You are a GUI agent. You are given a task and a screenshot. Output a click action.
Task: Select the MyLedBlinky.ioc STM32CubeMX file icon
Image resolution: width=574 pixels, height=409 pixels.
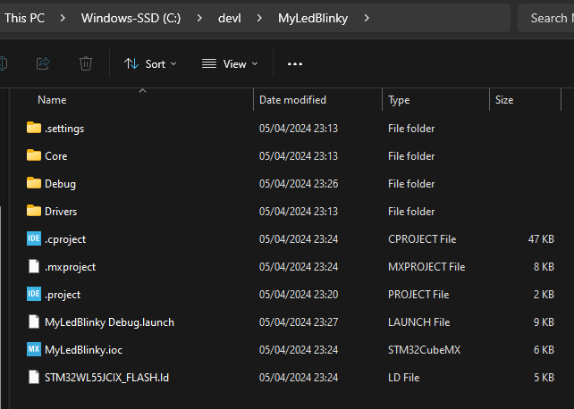(34, 350)
